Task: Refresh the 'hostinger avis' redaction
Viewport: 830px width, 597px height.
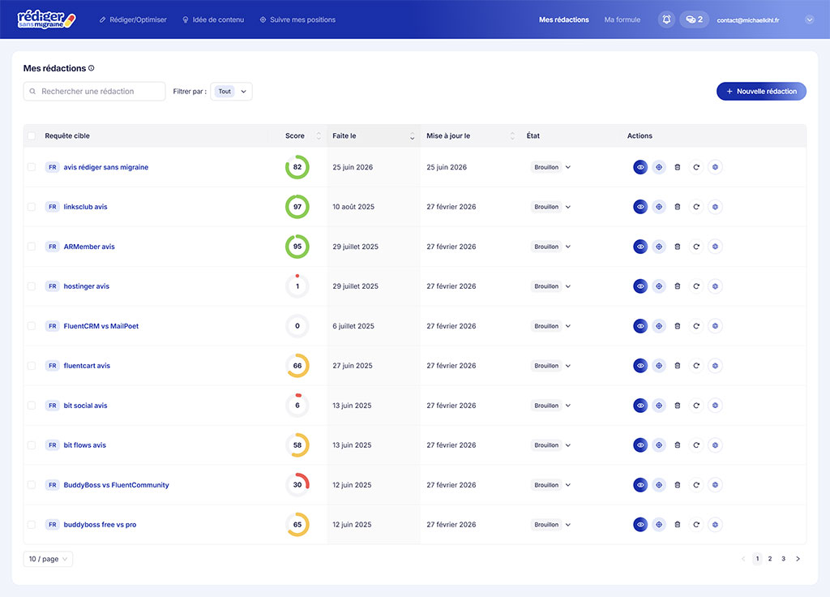Action: [696, 286]
